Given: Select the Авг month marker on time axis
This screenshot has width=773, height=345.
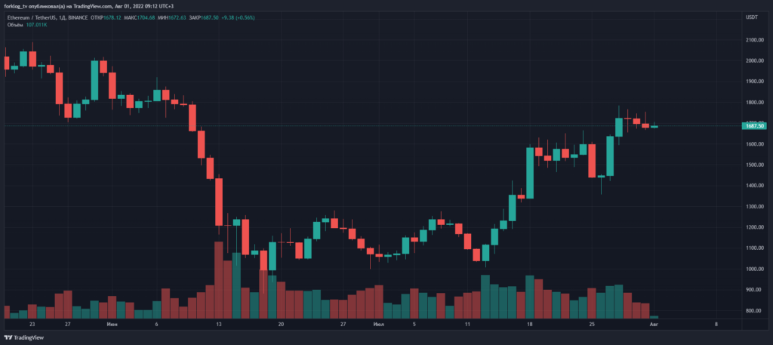Looking at the screenshot, I should (x=654, y=324).
